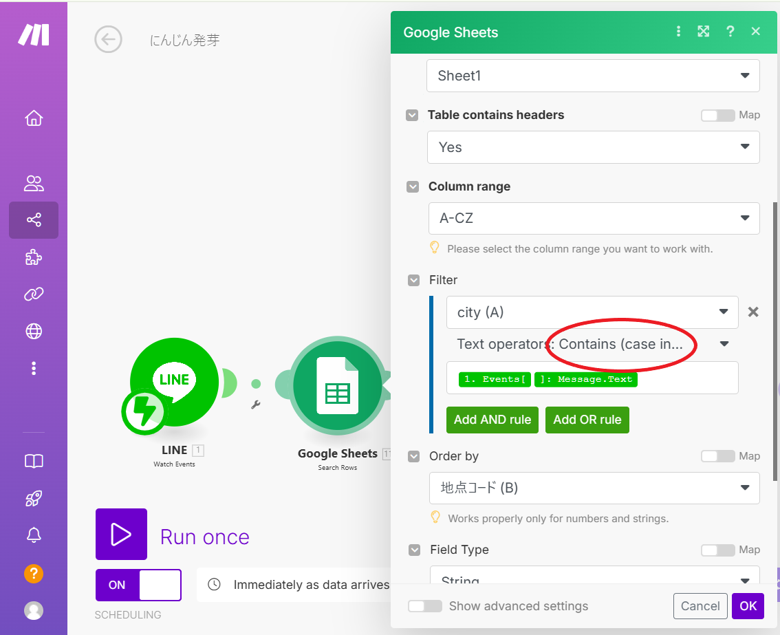
Task: Click the Run once play button
Action: click(x=121, y=534)
